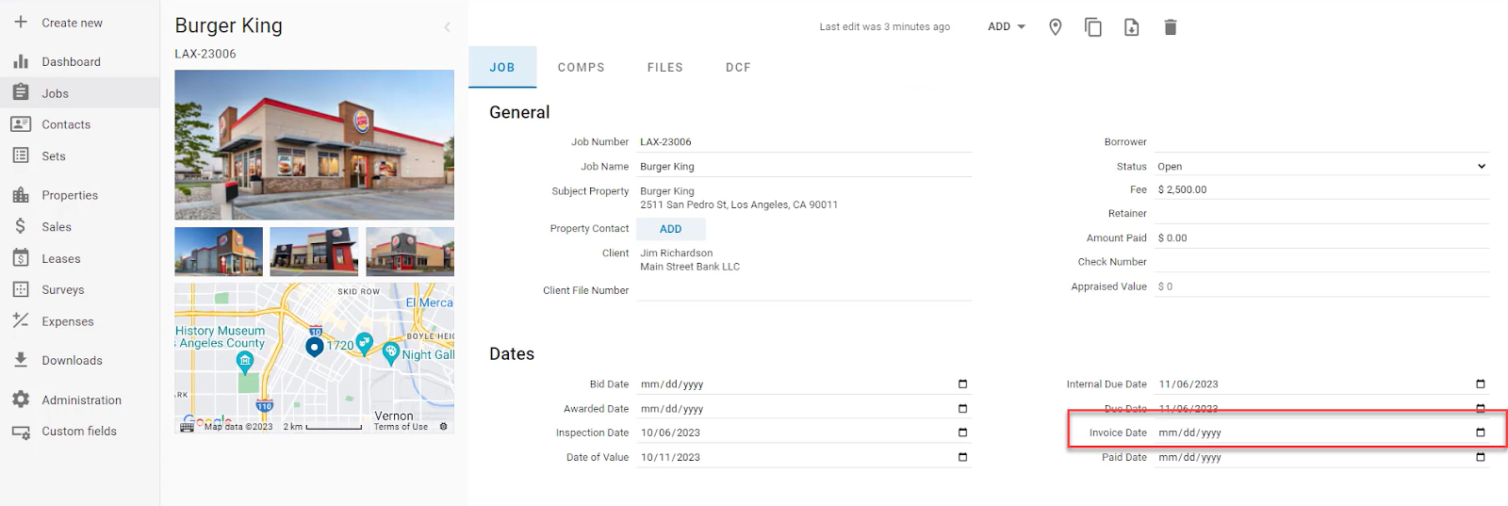The height and width of the screenshot is (506, 1508).
Task: Click ADD button for Property Contact
Action: [x=670, y=229]
